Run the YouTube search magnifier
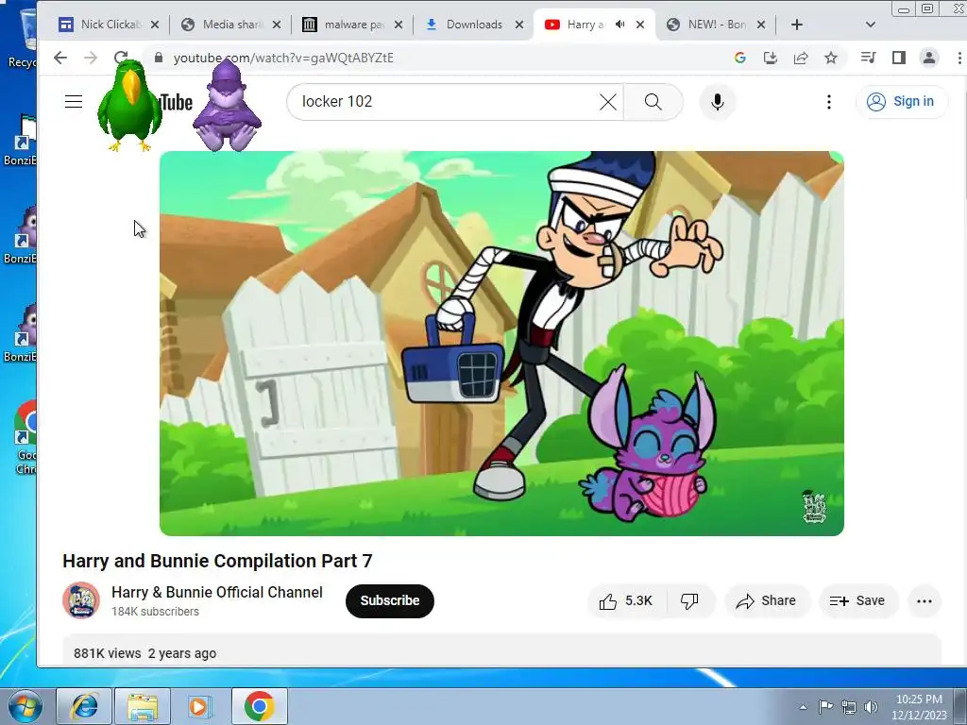This screenshot has height=725, width=967. (653, 102)
